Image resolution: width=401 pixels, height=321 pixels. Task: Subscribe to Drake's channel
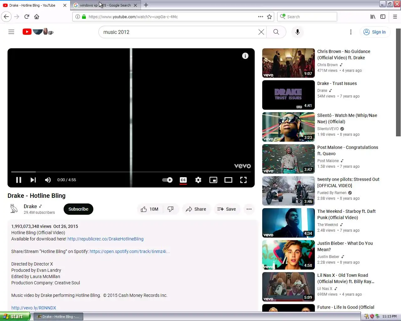point(78,209)
